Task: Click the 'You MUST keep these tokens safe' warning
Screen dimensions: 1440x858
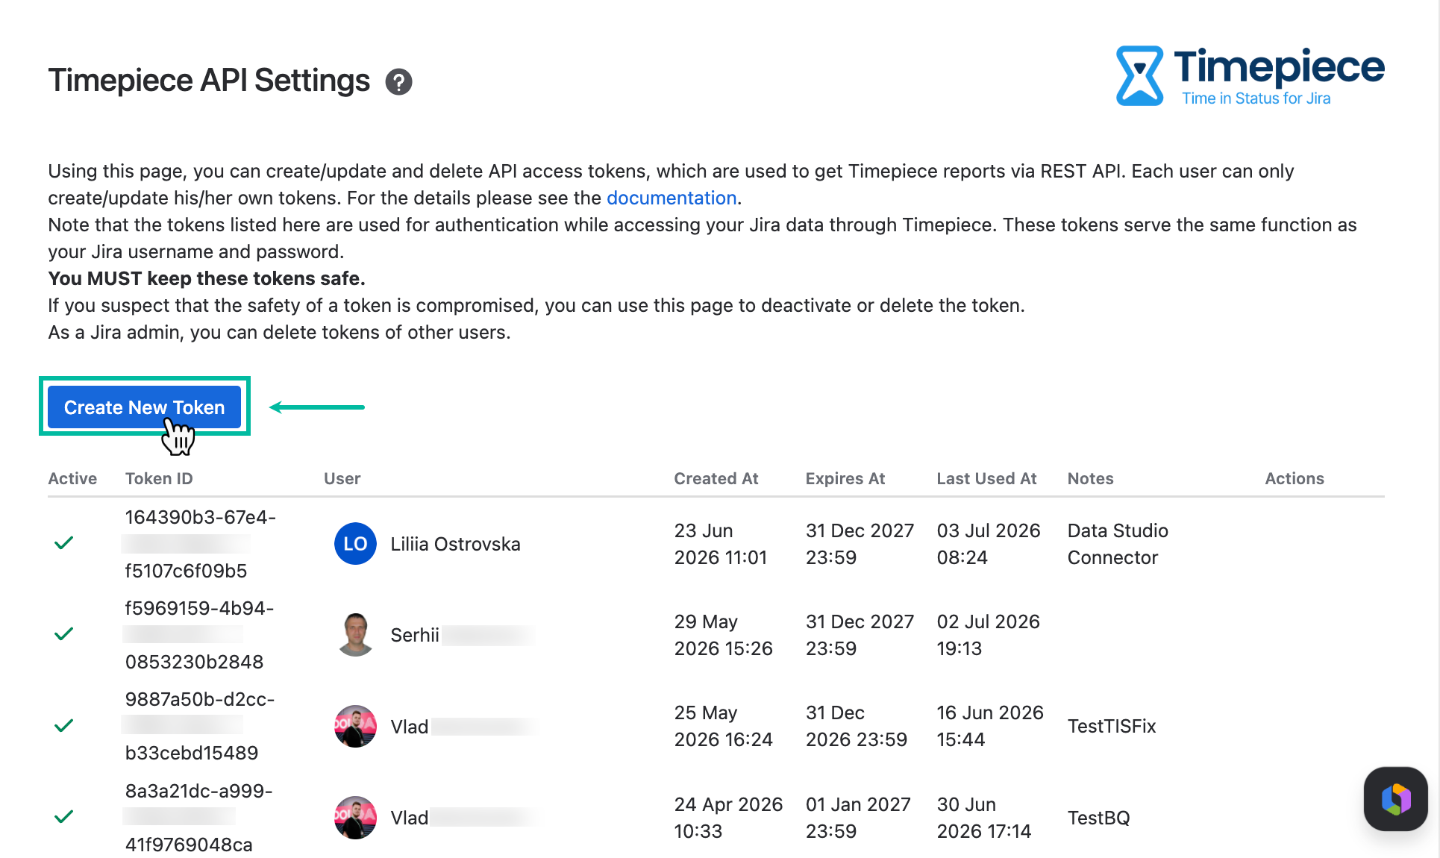Action: [x=207, y=278]
